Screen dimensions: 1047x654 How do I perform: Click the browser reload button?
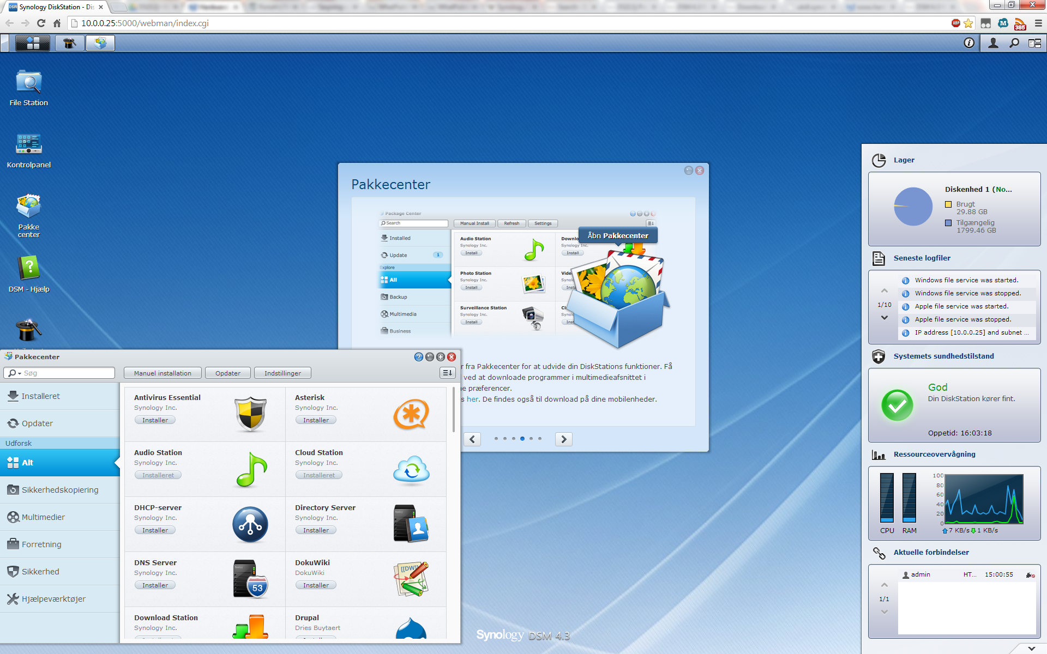(41, 23)
